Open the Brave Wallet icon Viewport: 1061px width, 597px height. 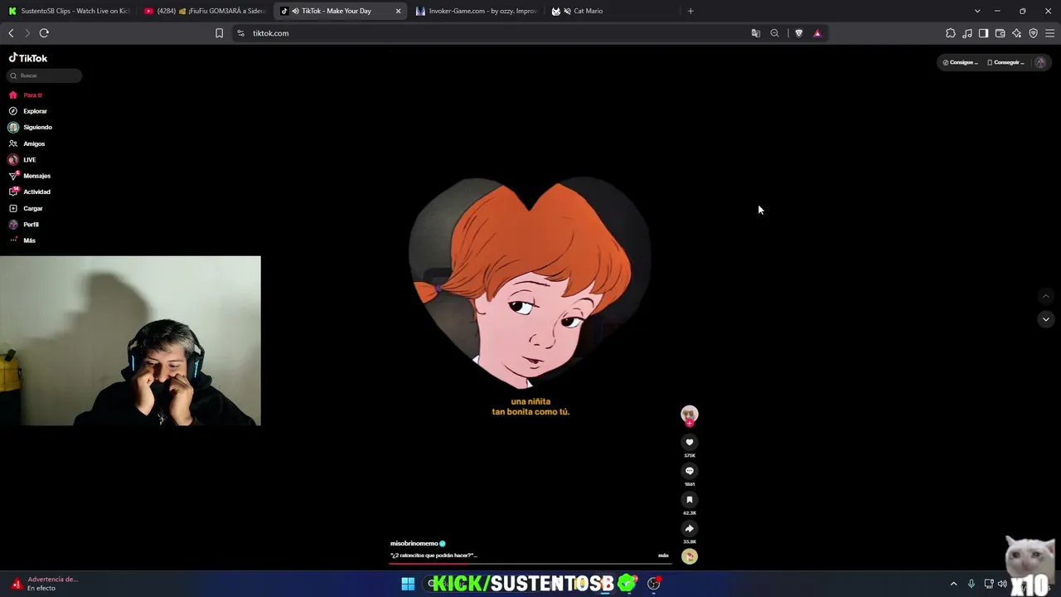(x=1000, y=33)
